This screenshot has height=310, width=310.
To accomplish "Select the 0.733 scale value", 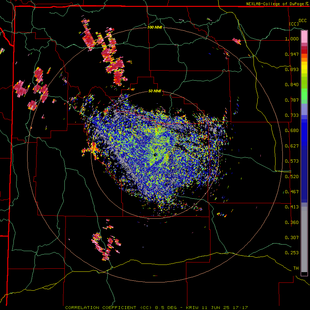I will tap(292, 115).
